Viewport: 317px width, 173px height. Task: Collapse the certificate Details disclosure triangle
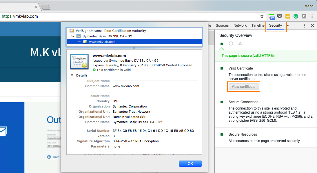72,75
